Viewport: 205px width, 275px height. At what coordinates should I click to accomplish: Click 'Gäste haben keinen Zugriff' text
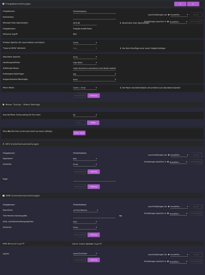click(87, 244)
